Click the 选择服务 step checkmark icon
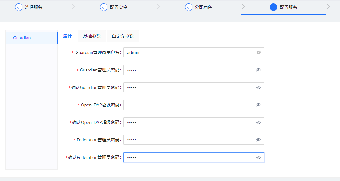Image resolution: width=340 pixels, height=181 pixels. (19, 7)
